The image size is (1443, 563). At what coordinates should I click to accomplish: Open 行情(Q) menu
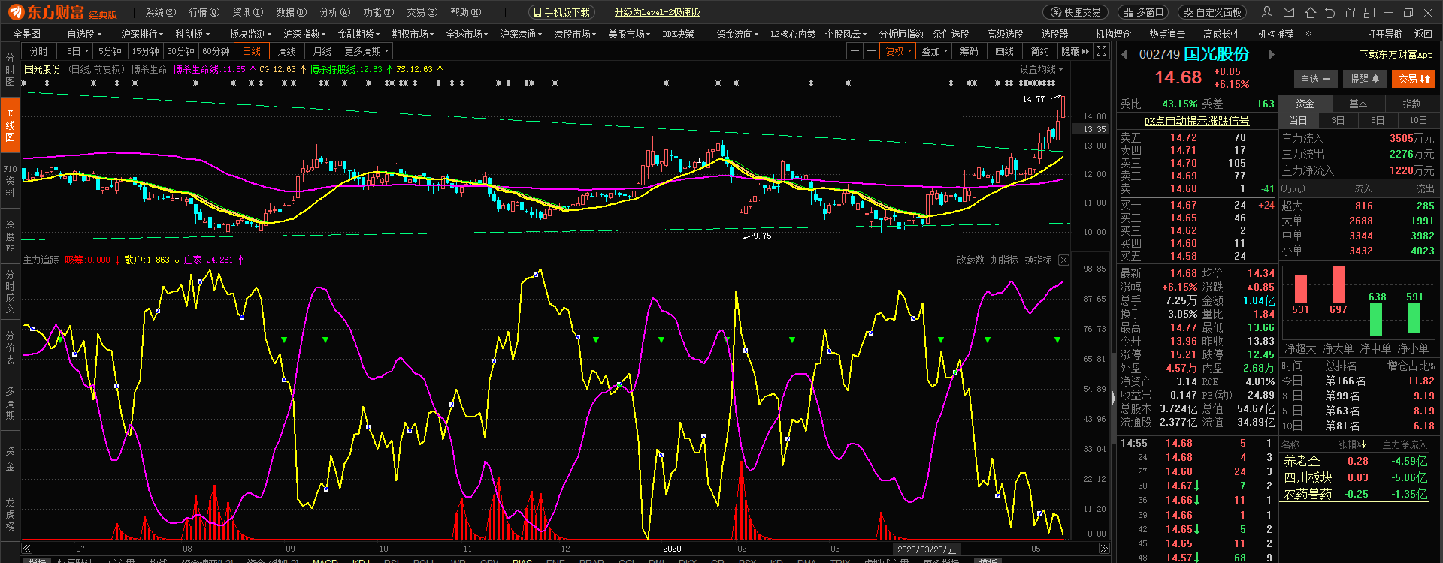coord(204,12)
